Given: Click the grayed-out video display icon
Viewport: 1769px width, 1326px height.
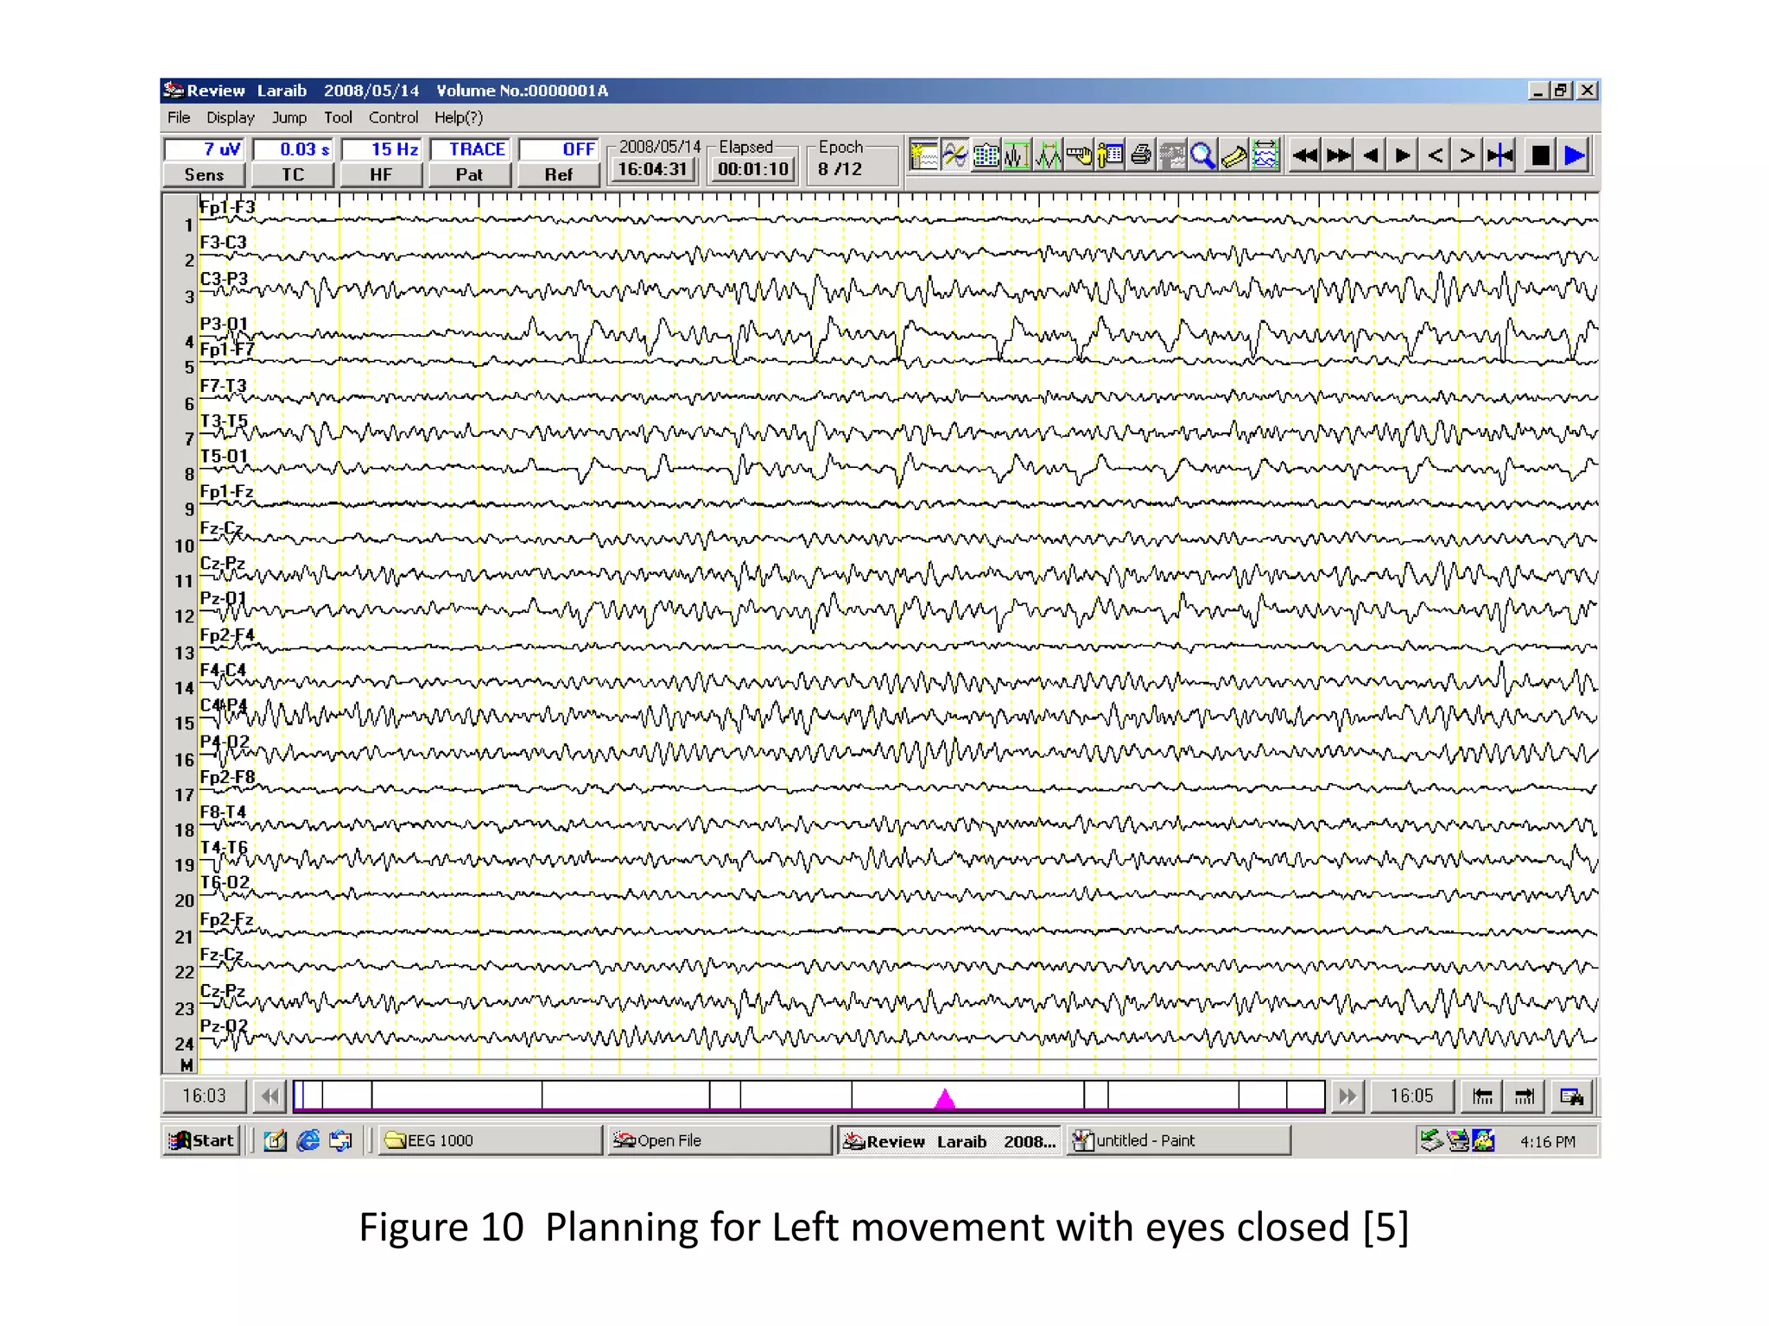Looking at the screenshot, I should [1172, 155].
